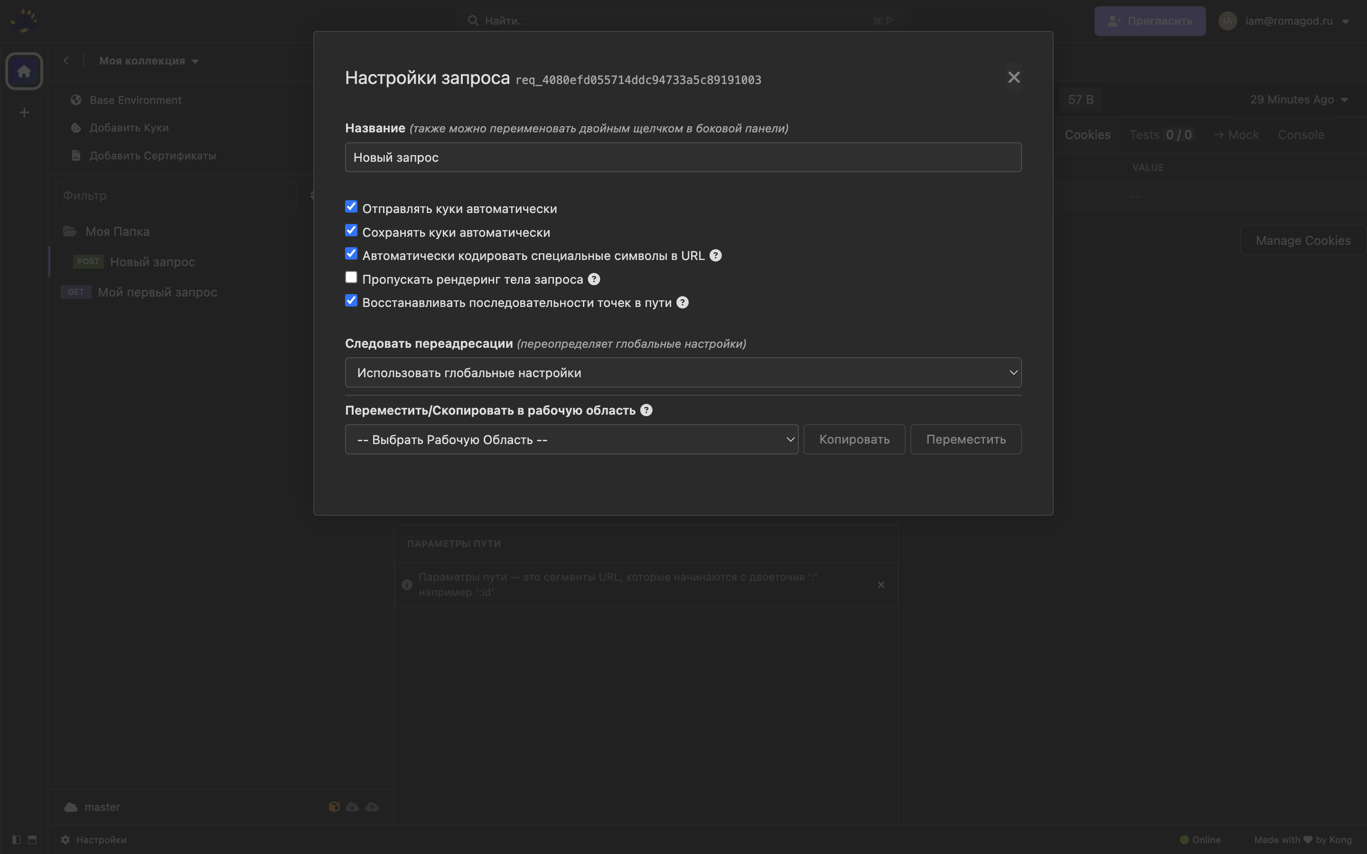The image size is (1367, 854).
Task: Select the globe icon next to Base Environment
Action: pyautogui.click(x=75, y=100)
